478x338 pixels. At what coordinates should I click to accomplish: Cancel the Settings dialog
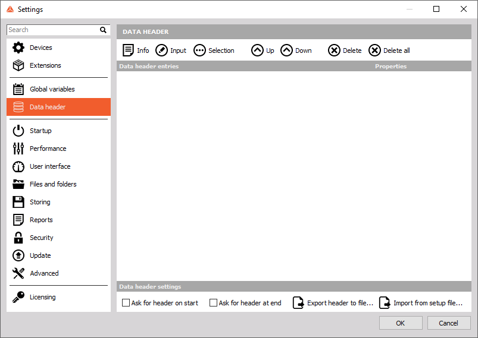[x=448, y=323]
